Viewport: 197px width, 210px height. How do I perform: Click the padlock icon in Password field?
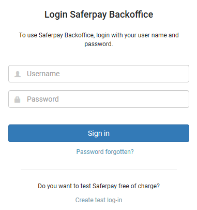tap(17, 100)
